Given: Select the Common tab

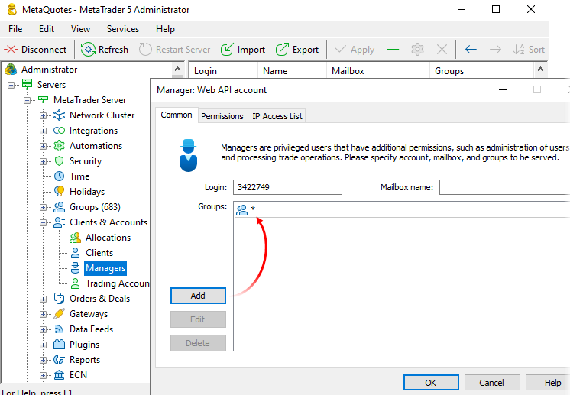Looking at the screenshot, I should pos(177,115).
